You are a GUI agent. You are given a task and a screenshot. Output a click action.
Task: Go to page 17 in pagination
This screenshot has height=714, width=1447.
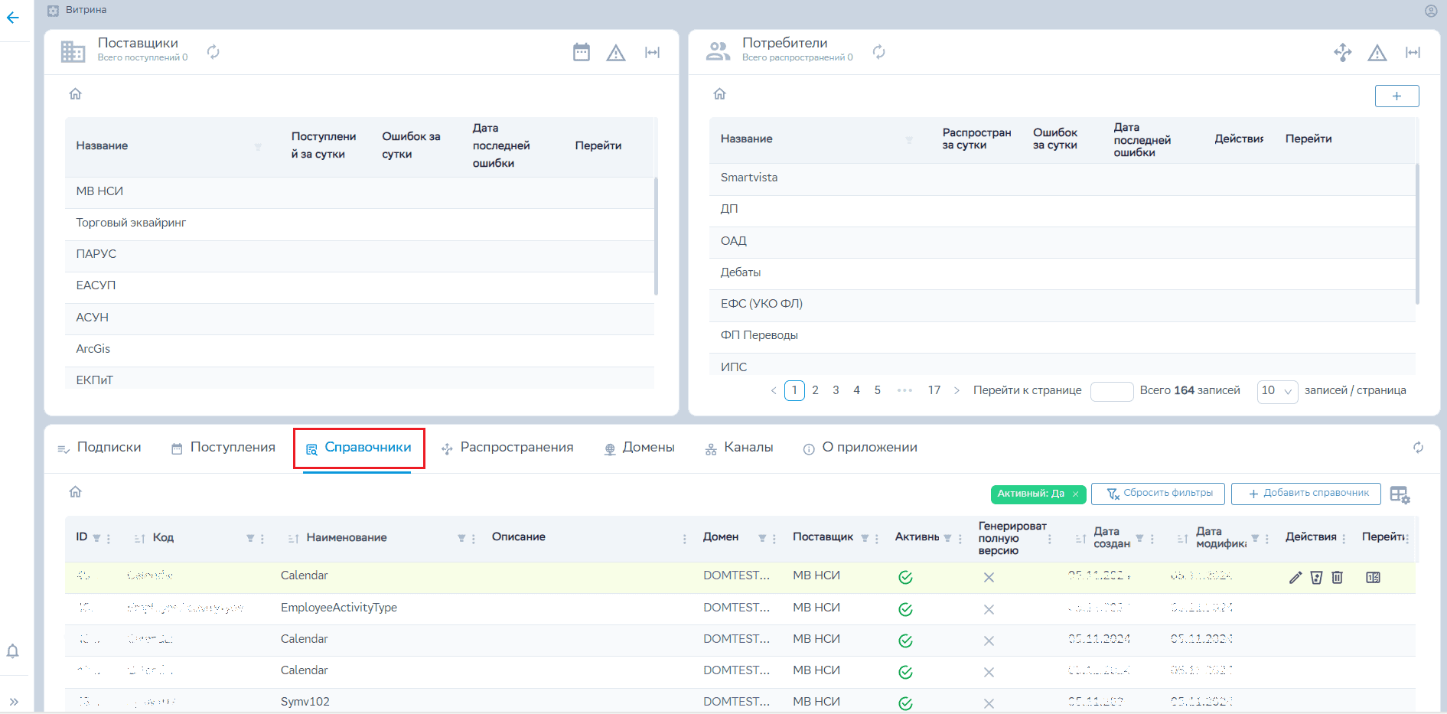coord(934,390)
